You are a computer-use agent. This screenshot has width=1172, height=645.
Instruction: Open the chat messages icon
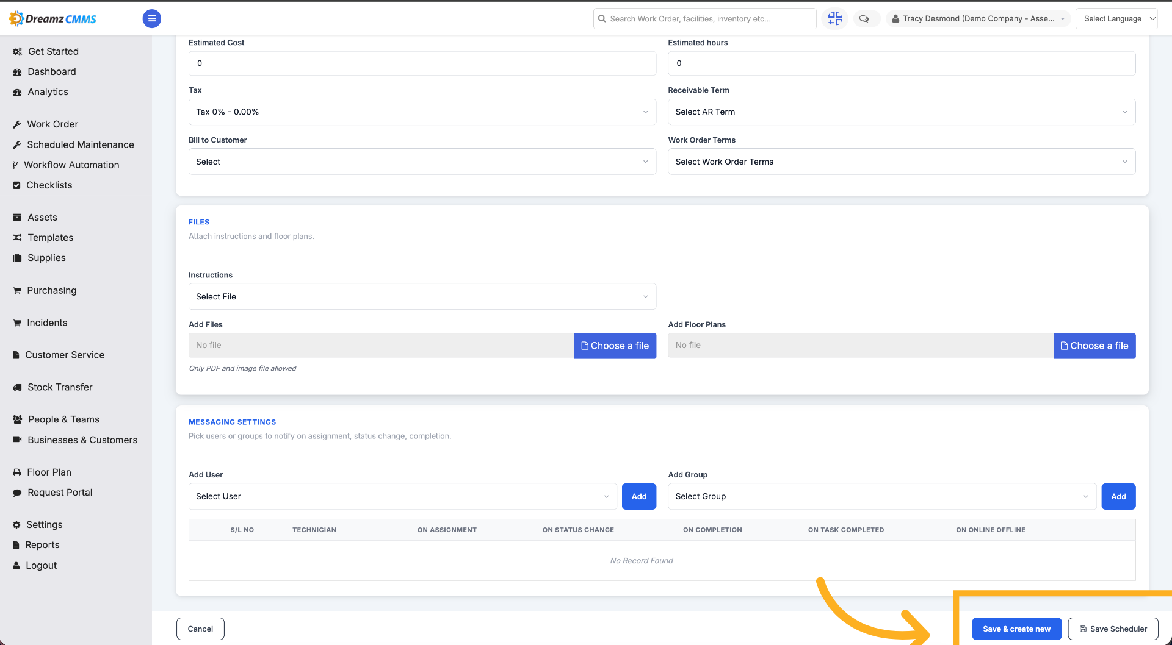[x=864, y=19]
